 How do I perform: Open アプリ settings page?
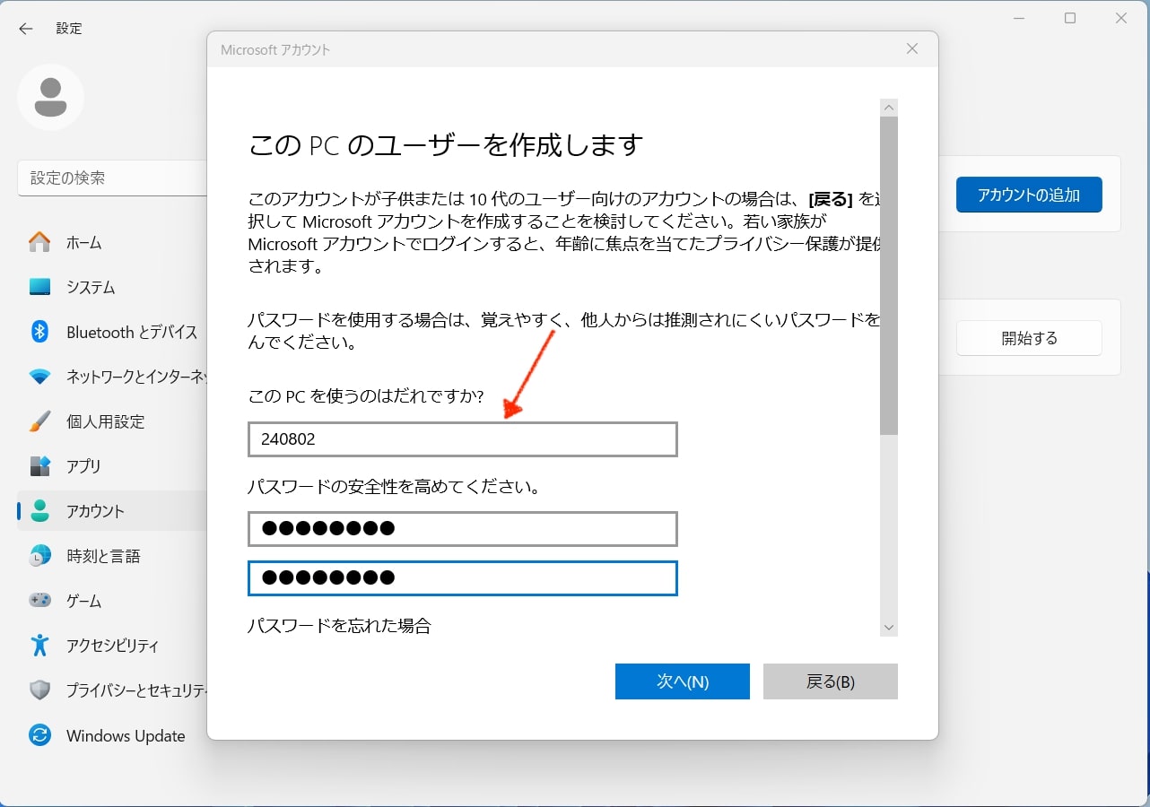tap(112, 466)
